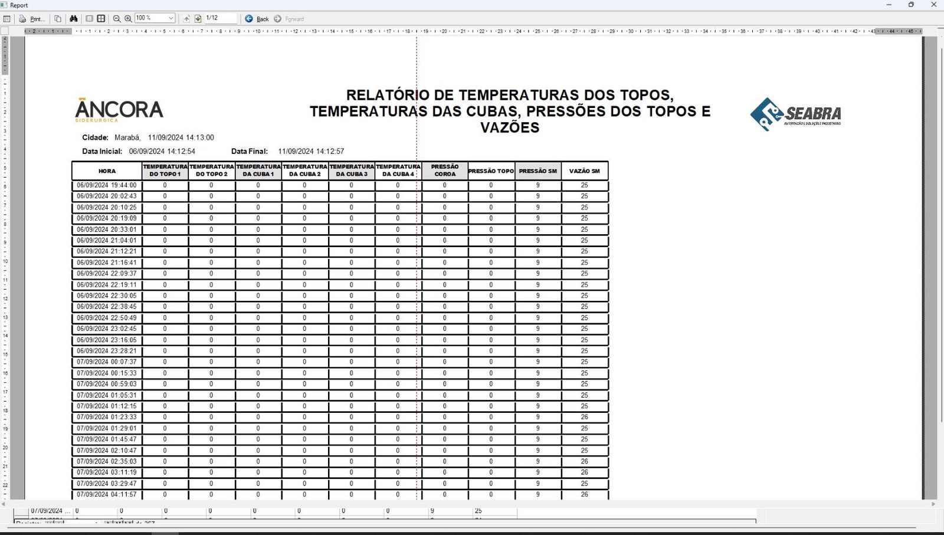944x535 pixels.
Task: Click the '06/09/2024 22:30:05' cell
Action: 107,296
